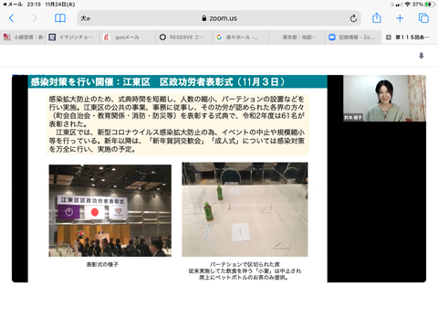Screen dimensions: 438x329
Task: Switch to the 東京都 地図 tab
Action: pos(297,37)
